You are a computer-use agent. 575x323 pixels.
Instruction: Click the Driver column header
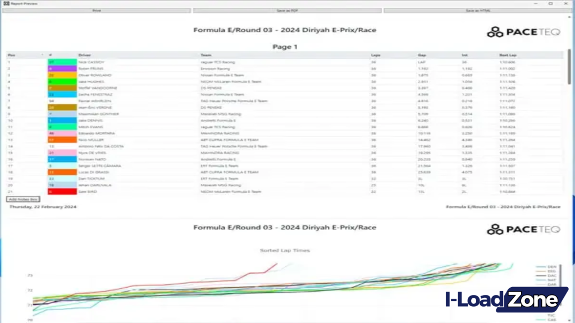84,55
